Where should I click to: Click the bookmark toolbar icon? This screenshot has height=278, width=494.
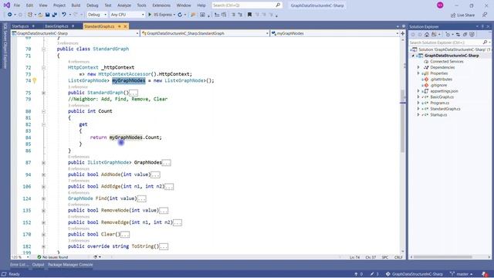point(249,15)
